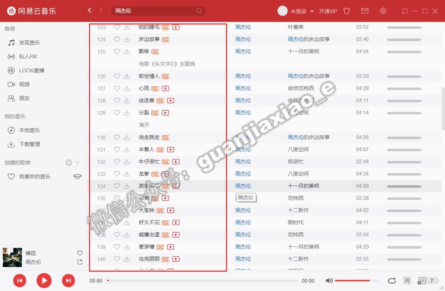Adjust the volume slider
This screenshot has width=445, height=291.
[x=356, y=280]
